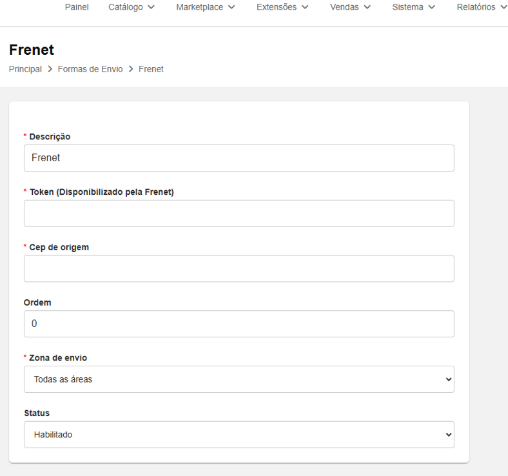Expand the Sistema menu
508x476 pixels.
tap(413, 7)
